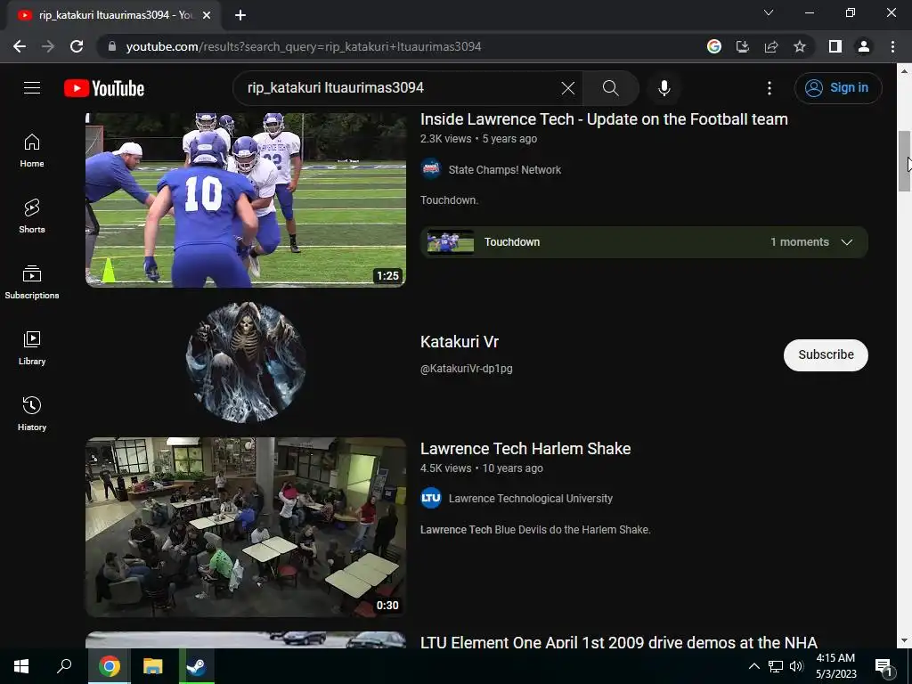Click the YouTube logo
The image size is (912, 684).
coord(104,88)
